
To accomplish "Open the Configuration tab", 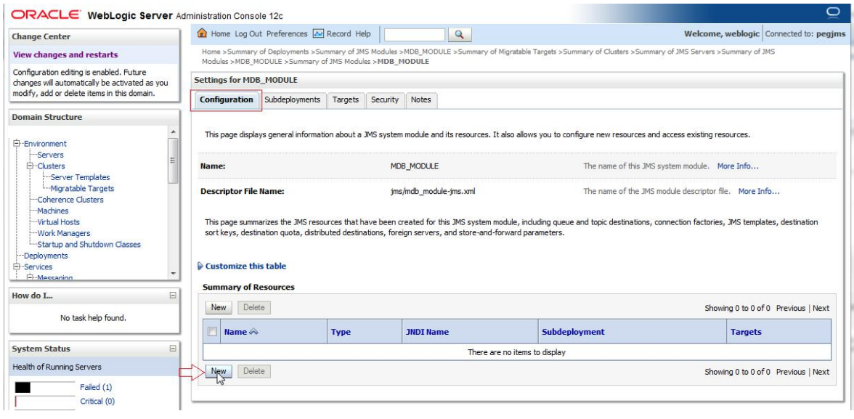I will click(x=227, y=100).
